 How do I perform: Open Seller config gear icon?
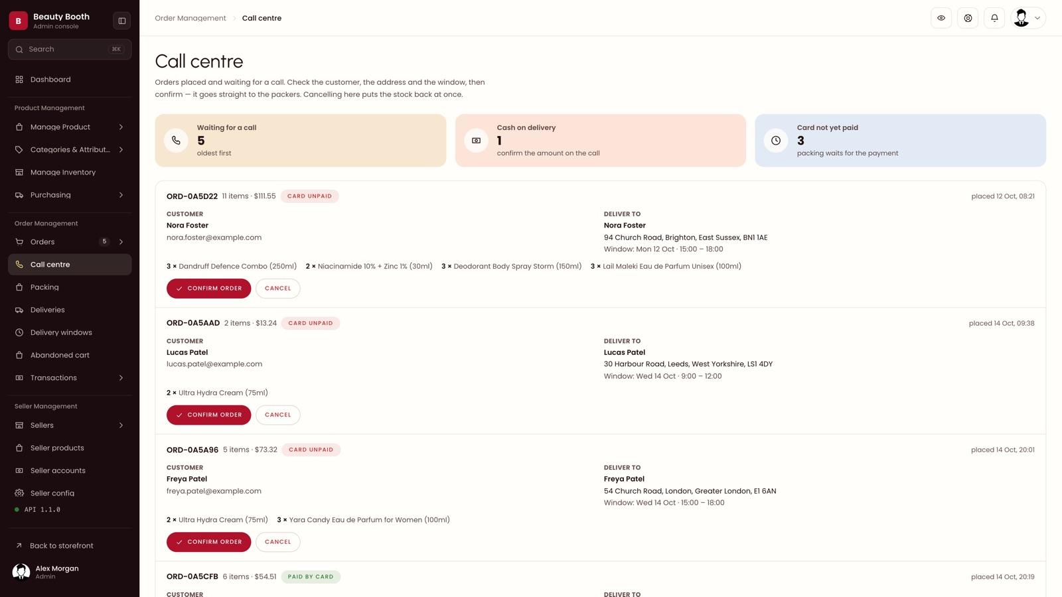(x=19, y=493)
